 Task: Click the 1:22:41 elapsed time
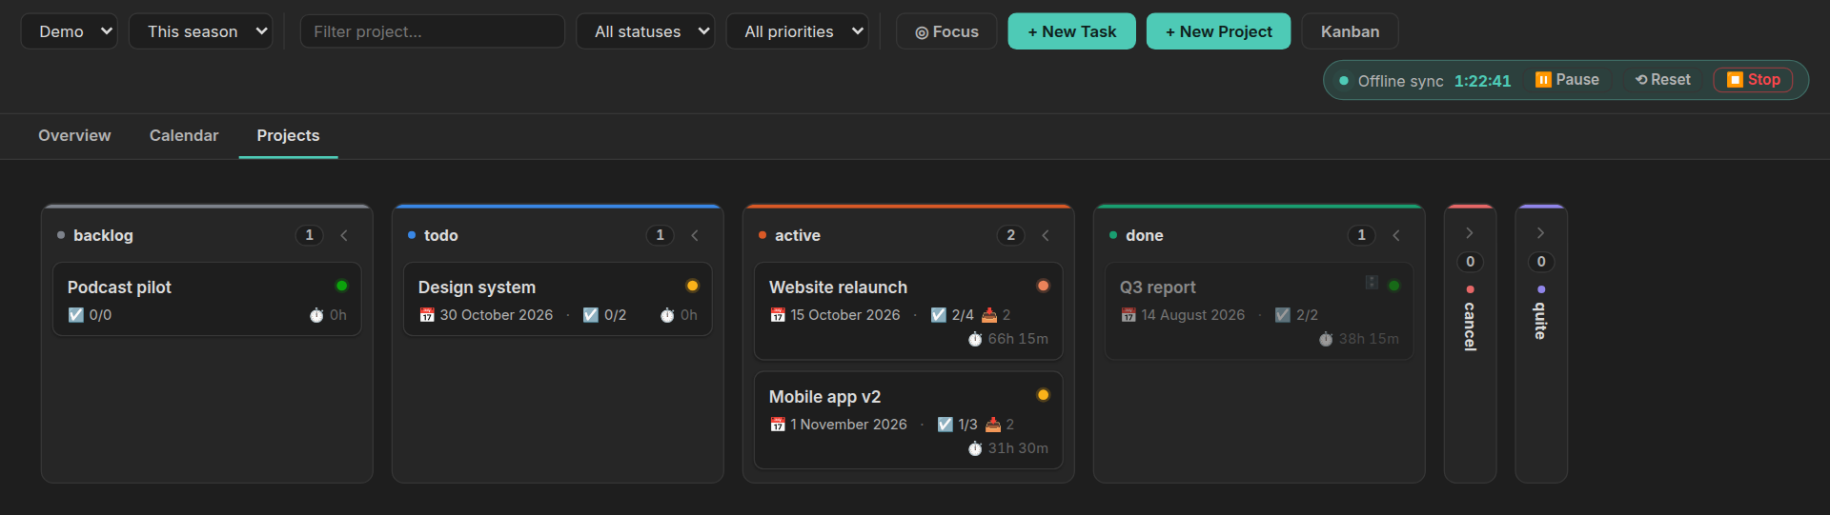point(1482,81)
